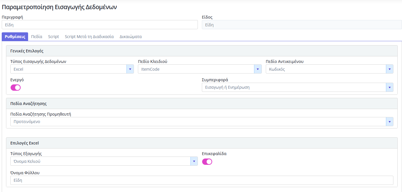Viewport: 402px width, 192px height.
Task: Expand the ItemCode key field combo box
Action: point(196,69)
